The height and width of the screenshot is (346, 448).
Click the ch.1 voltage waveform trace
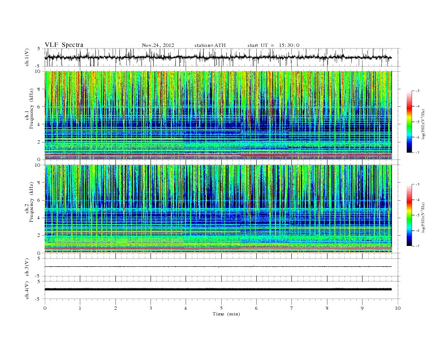(x=218, y=58)
